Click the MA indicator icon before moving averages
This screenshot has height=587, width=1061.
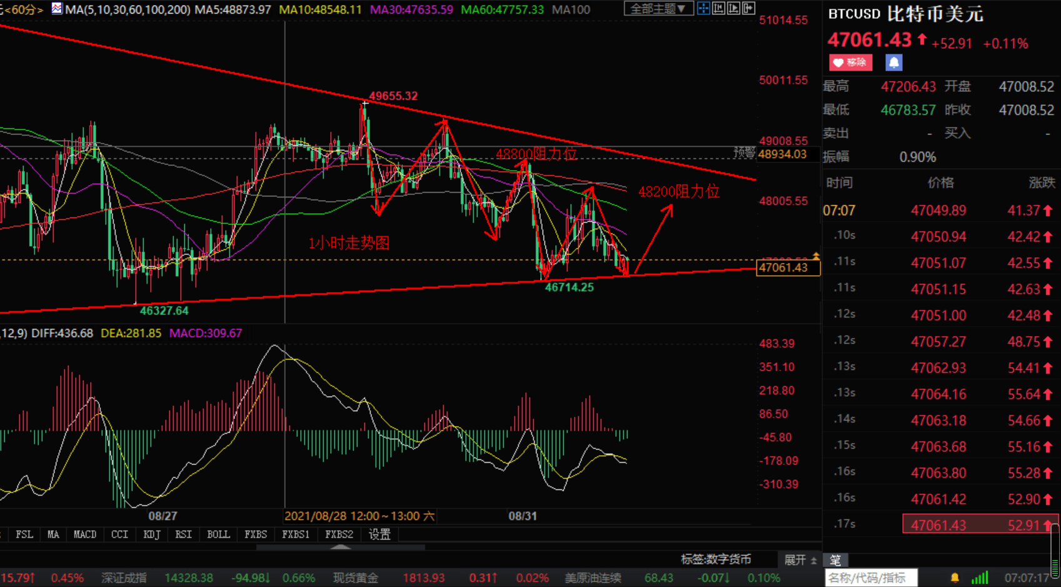(x=57, y=9)
